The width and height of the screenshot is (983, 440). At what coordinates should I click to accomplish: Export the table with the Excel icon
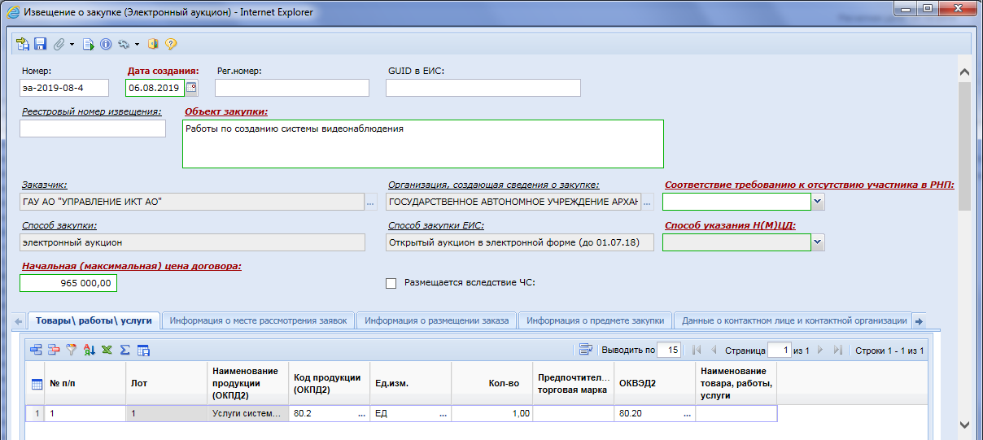click(x=107, y=351)
